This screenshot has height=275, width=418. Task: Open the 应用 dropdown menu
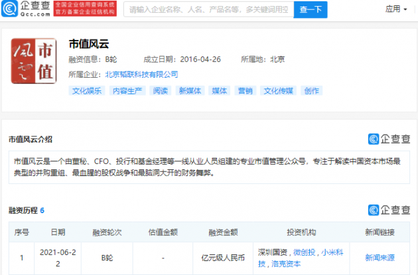coord(396,9)
